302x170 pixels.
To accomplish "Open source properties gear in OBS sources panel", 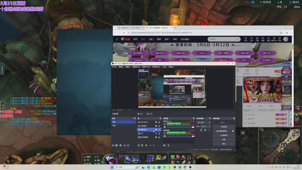I will pos(146,145).
